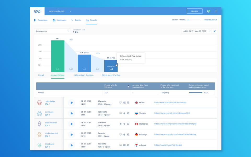Click the pencil edit icon beside the date range
251x157 pixels.
pyautogui.click(x=214, y=31)
